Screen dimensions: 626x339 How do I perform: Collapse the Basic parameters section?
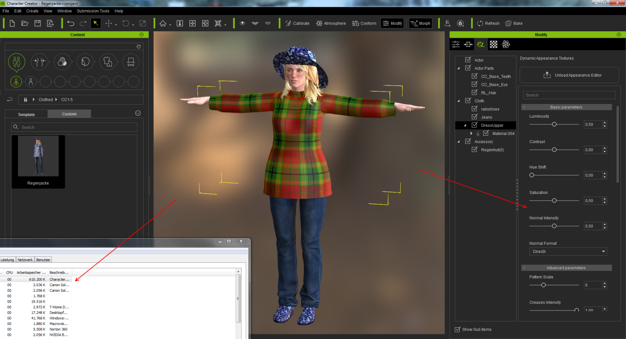point(524,107)
